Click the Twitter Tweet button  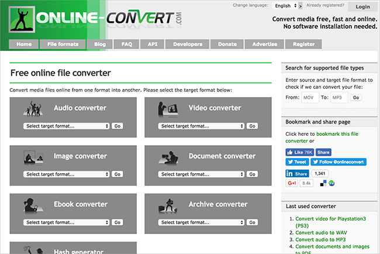click(297, 162)
